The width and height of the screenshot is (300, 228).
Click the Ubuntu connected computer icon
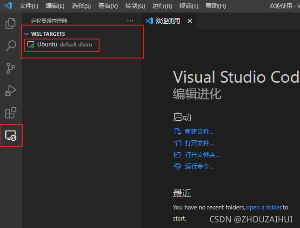click(31, 45)
